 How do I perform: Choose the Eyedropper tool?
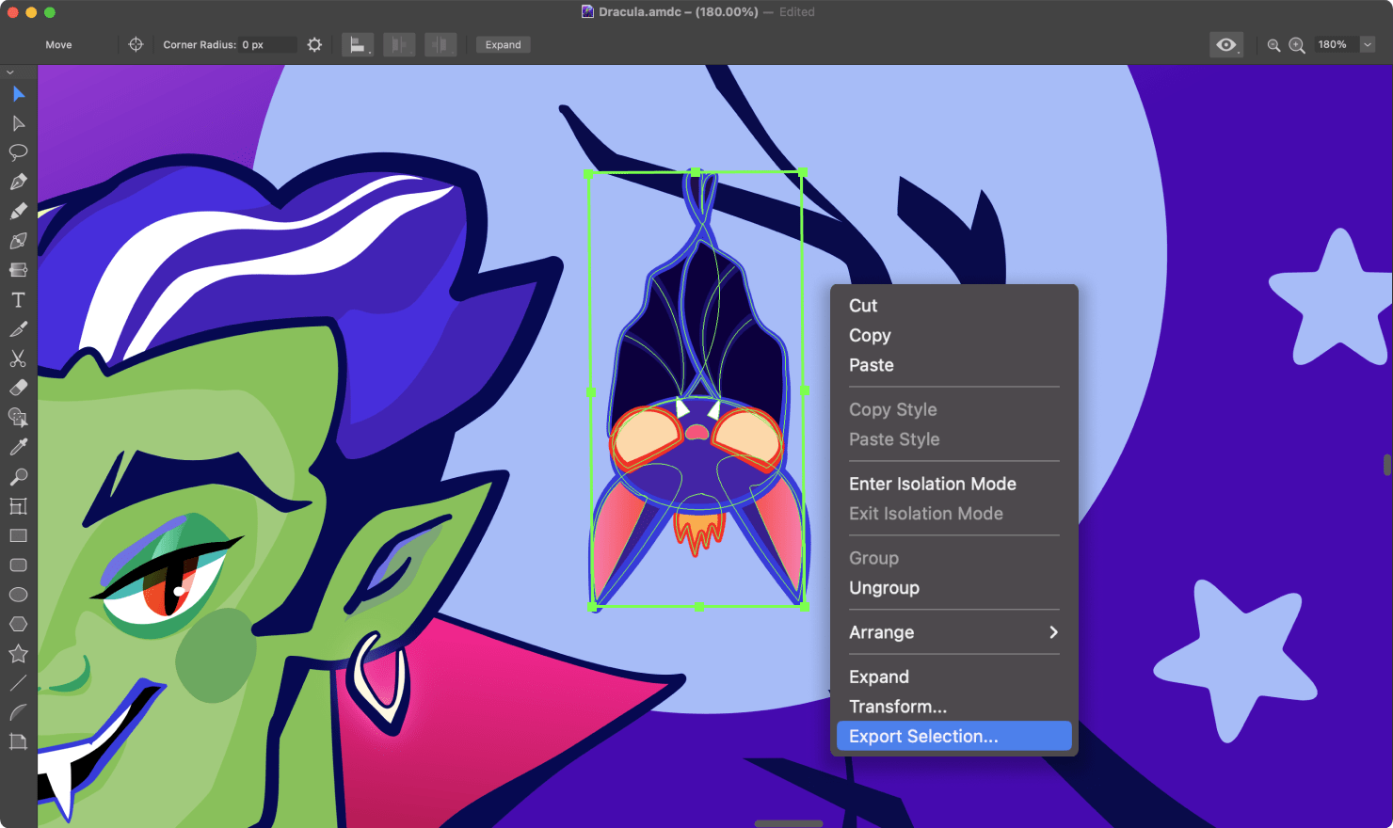(x=18, y=447)
